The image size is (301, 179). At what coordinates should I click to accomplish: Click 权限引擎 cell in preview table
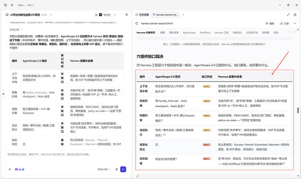pos(144,118)
